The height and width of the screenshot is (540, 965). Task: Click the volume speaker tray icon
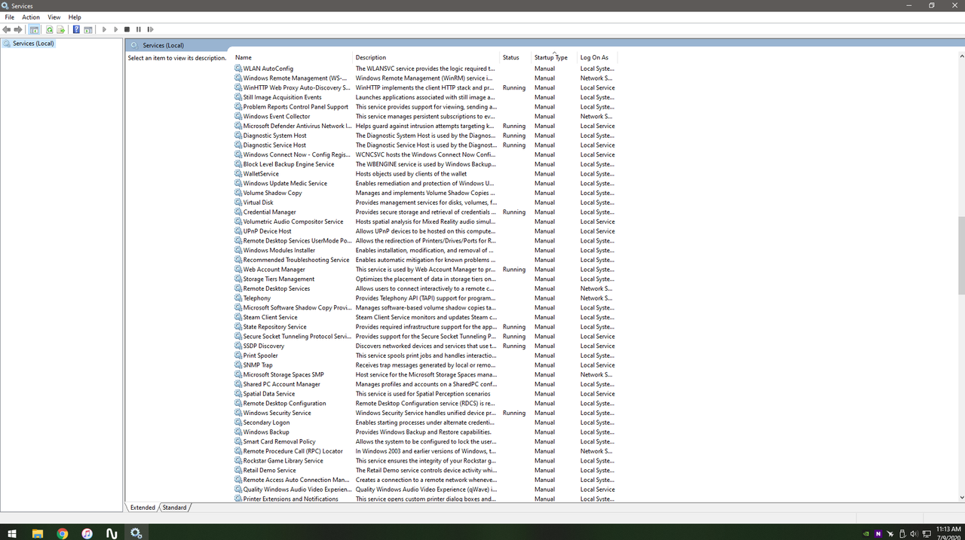tap(914, 533)
